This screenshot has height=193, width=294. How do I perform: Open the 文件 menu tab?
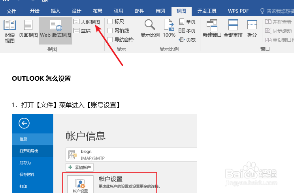point(11,11)
